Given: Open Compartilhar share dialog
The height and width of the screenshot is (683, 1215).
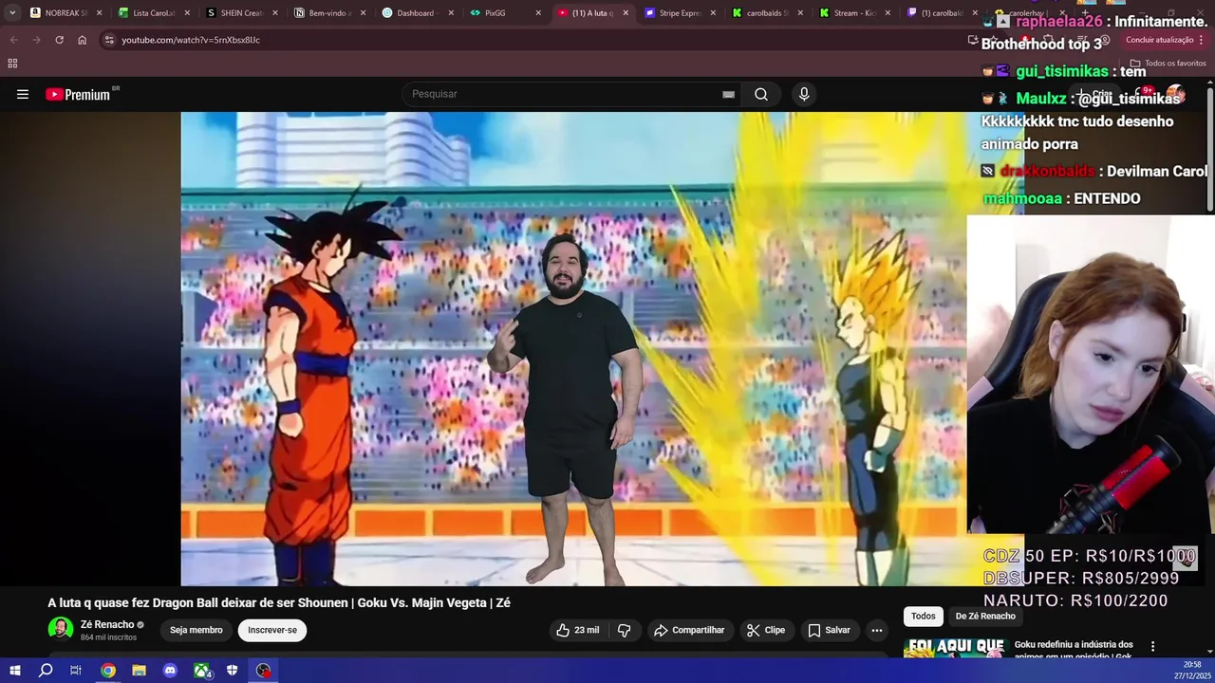Looking at the screenshot, I should [x=689, y=630].
